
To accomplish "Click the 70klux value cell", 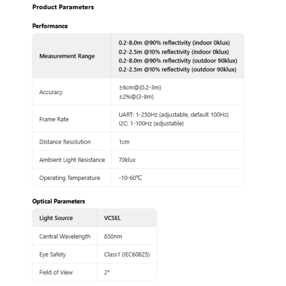I will pos(127,160).
